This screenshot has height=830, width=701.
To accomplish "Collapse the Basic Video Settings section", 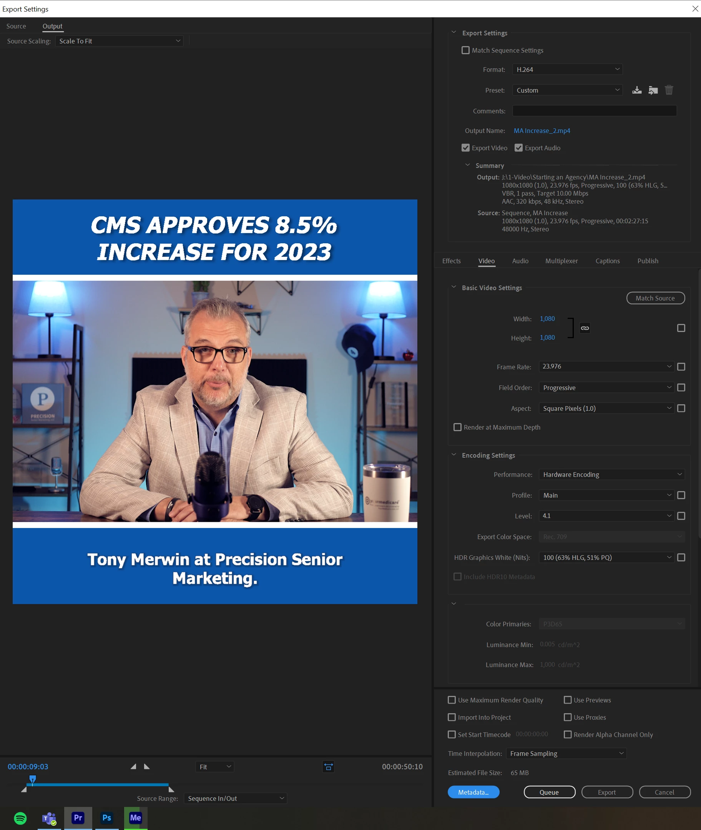I will point(453,287).
